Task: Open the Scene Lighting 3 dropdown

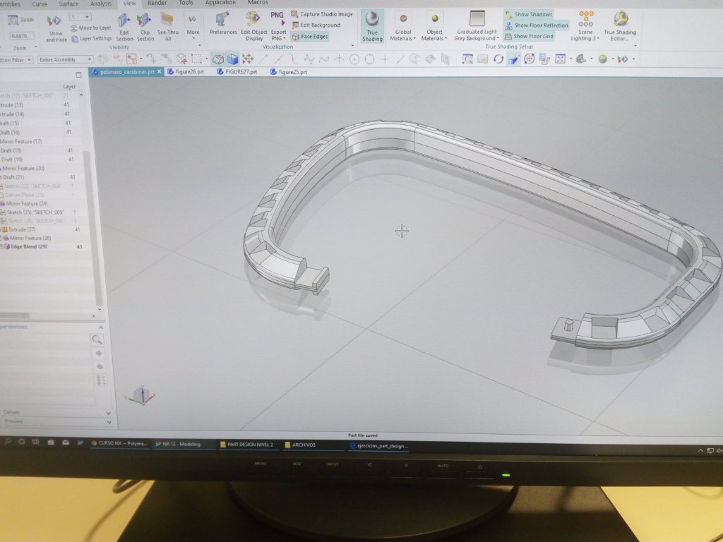Action: [585, 27]
